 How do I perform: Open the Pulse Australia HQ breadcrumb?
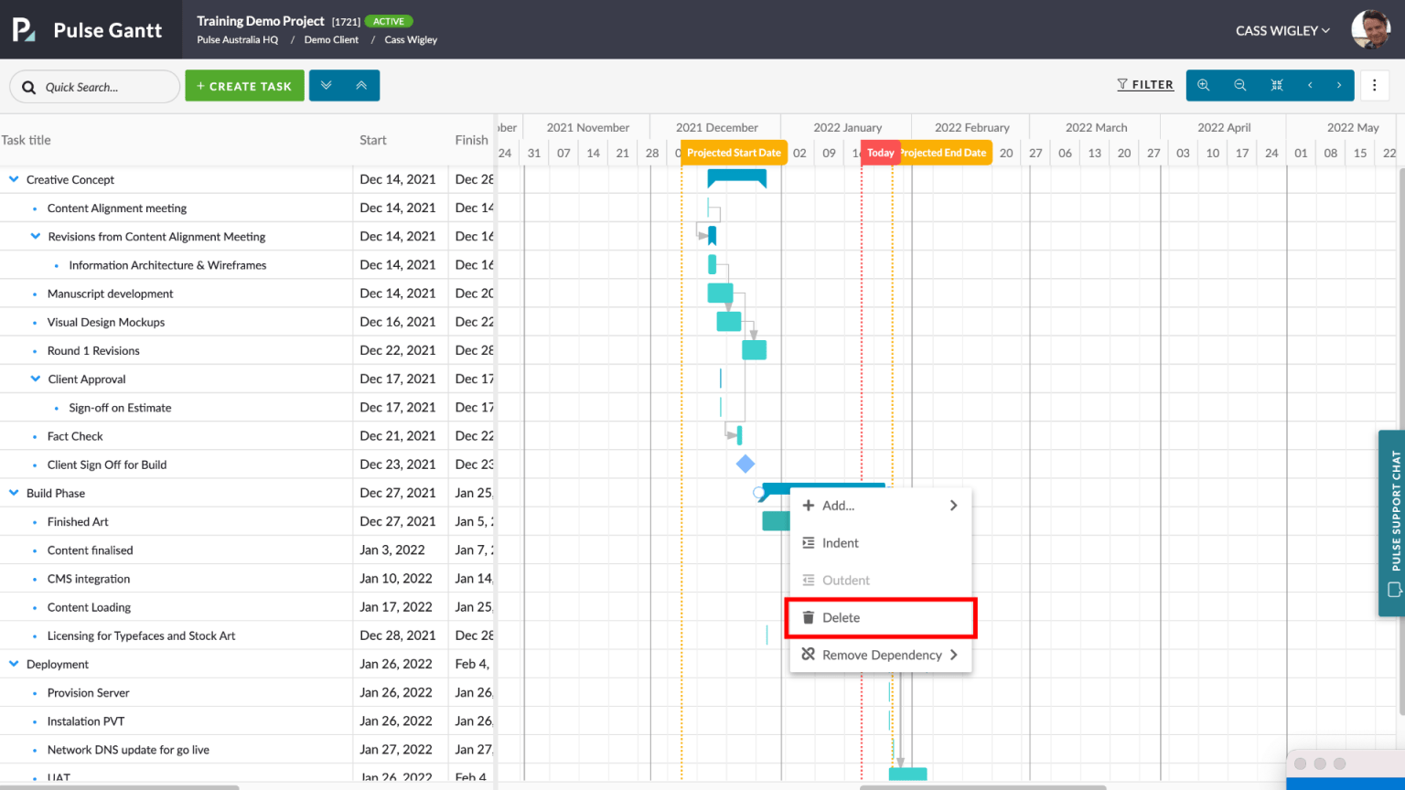237,40
